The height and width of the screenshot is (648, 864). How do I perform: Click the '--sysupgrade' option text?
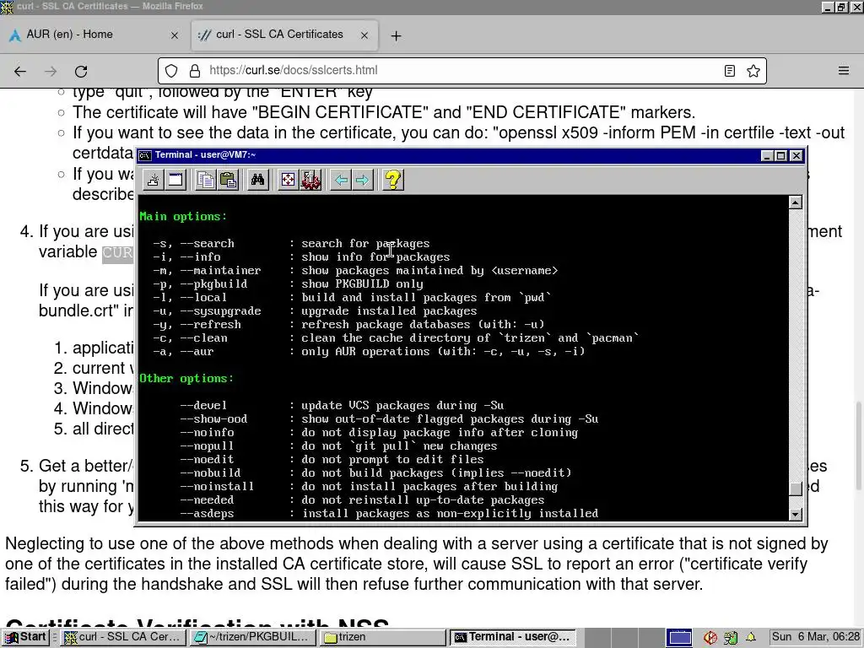tap(220, 310)
